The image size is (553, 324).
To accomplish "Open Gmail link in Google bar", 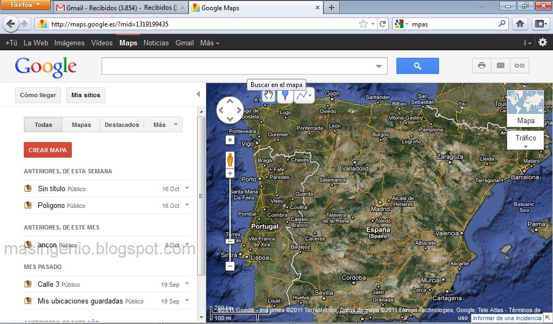I will click(x=185, y=43).
